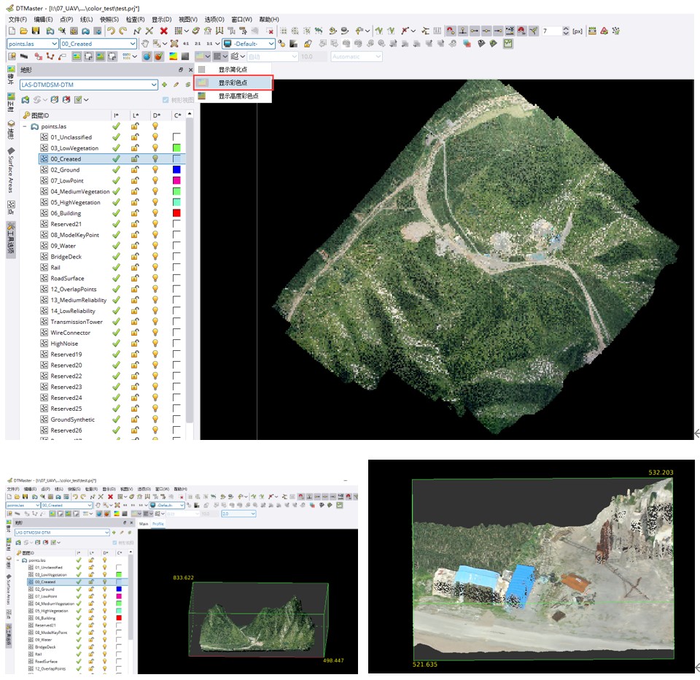Screen dimensions: 700x680
Task: Toggle the green checkmark for 03_LowVegetation
Action: [116, 148]
